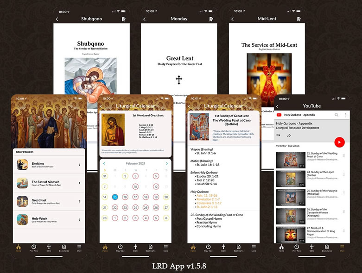Click Christ icon for 1st Monday of Great Lent
The height and width of the screenshot is (273, 362).
point(113,130)
